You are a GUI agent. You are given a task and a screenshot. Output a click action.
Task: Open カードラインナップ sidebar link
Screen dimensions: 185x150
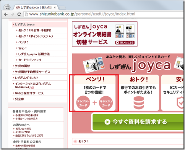30,60
